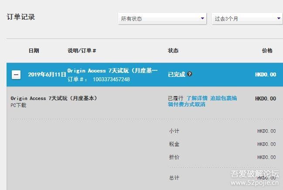
Task: Click the HKD0.00 value beside 税金
Action: pyautogui.click(x=266, y=144)
